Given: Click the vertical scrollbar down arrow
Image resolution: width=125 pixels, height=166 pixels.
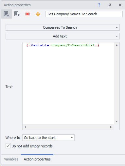Looking at the screenshot, I should click(116, 121).
